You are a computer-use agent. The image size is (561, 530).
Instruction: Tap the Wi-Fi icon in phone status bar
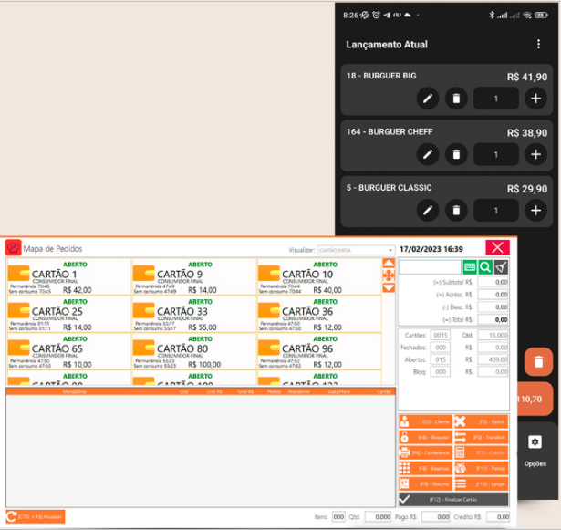526,15
